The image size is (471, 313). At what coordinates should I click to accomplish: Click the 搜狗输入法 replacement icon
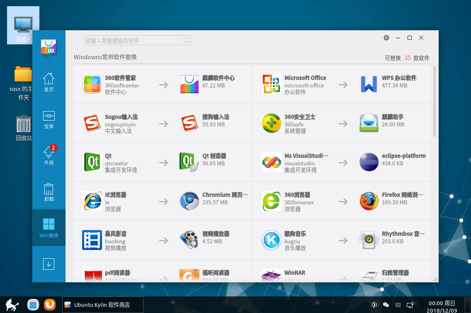tap(189, 123)
